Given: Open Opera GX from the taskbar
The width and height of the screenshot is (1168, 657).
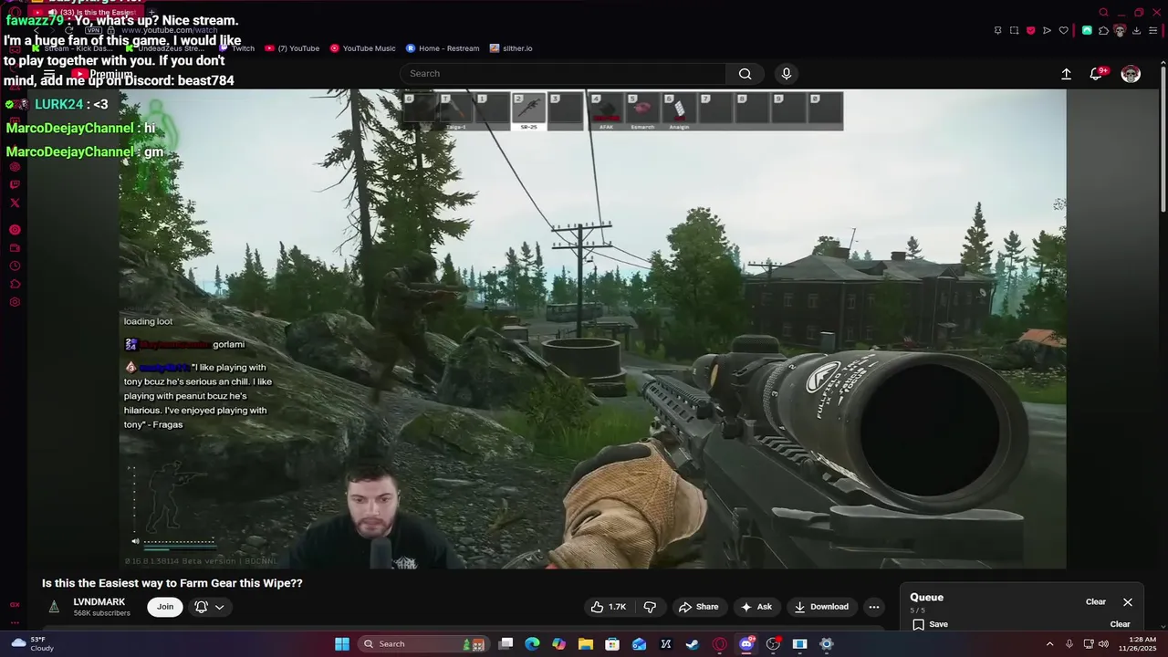Looking at the screenshot, I should (x=719, y=644).
